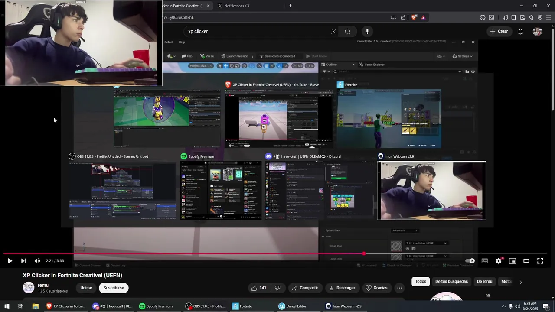Click the Compartir share button

pos(305,288)
